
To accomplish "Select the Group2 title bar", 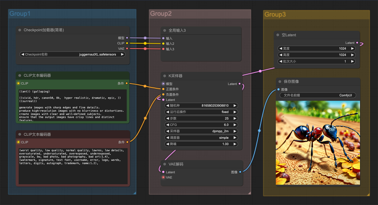I will [200, 14].
